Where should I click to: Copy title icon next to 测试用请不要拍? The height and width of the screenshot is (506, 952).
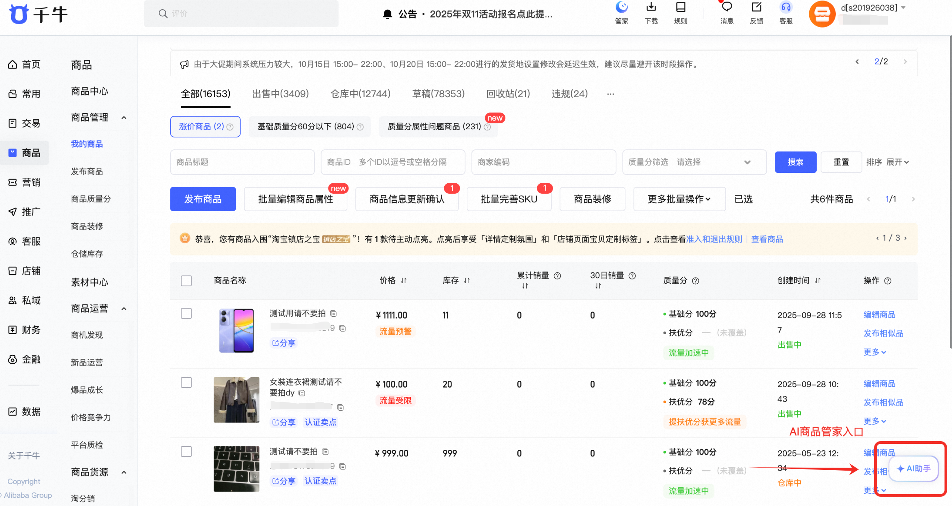click(334, 314)
